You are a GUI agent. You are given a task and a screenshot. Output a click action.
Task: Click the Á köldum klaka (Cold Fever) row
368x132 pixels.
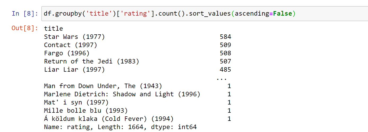(137, 119)
